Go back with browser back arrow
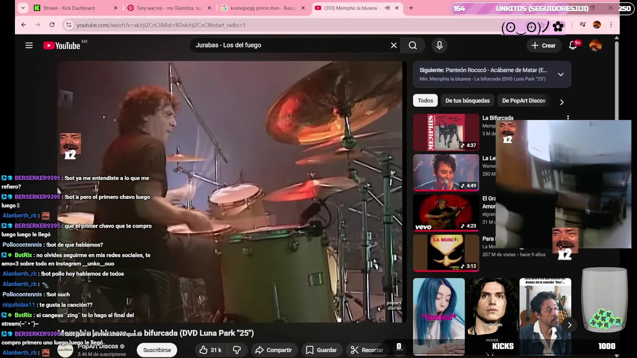 point(23,25)
